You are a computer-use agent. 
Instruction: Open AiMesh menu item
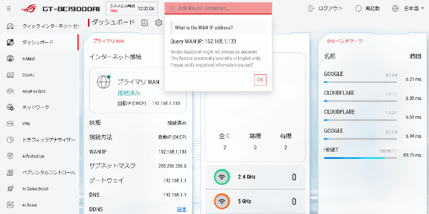click(29, 59)
